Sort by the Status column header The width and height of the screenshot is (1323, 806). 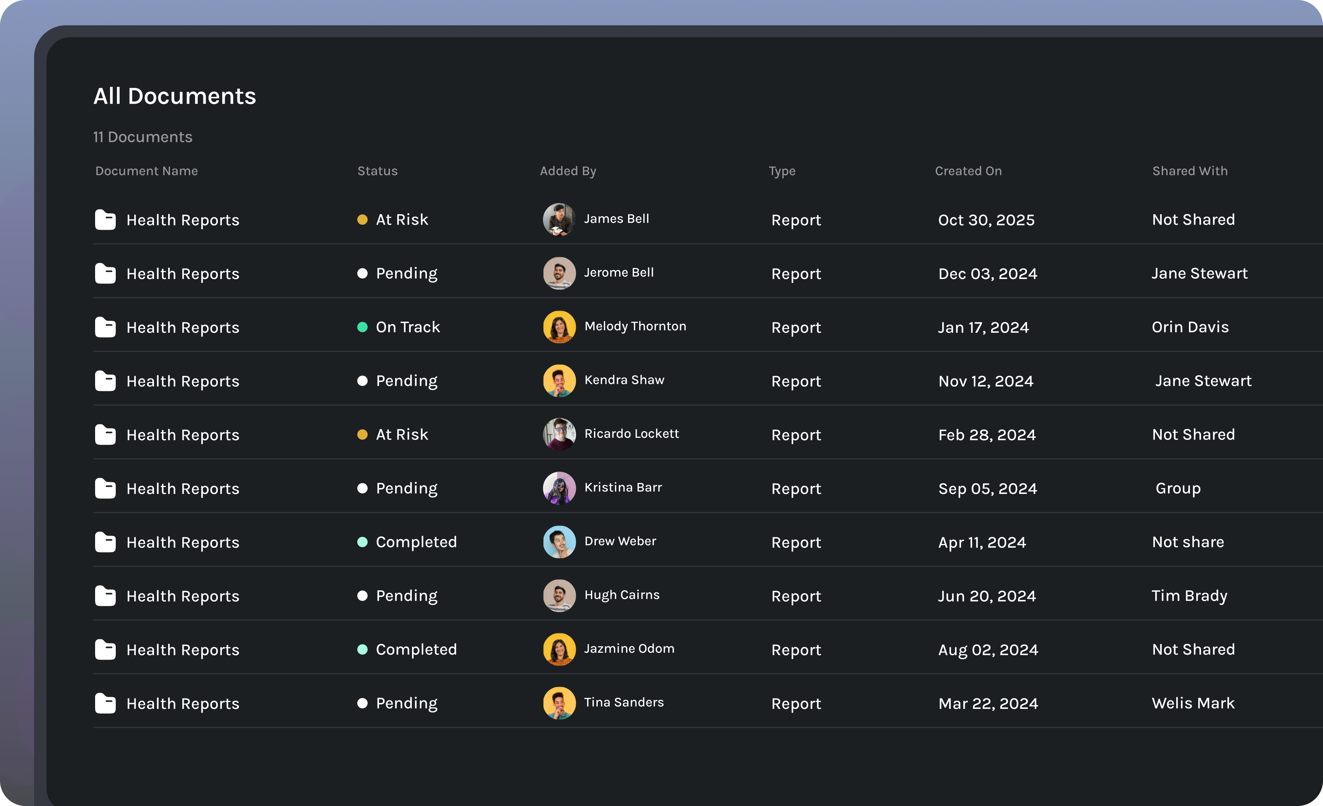[x=377, y=170]
